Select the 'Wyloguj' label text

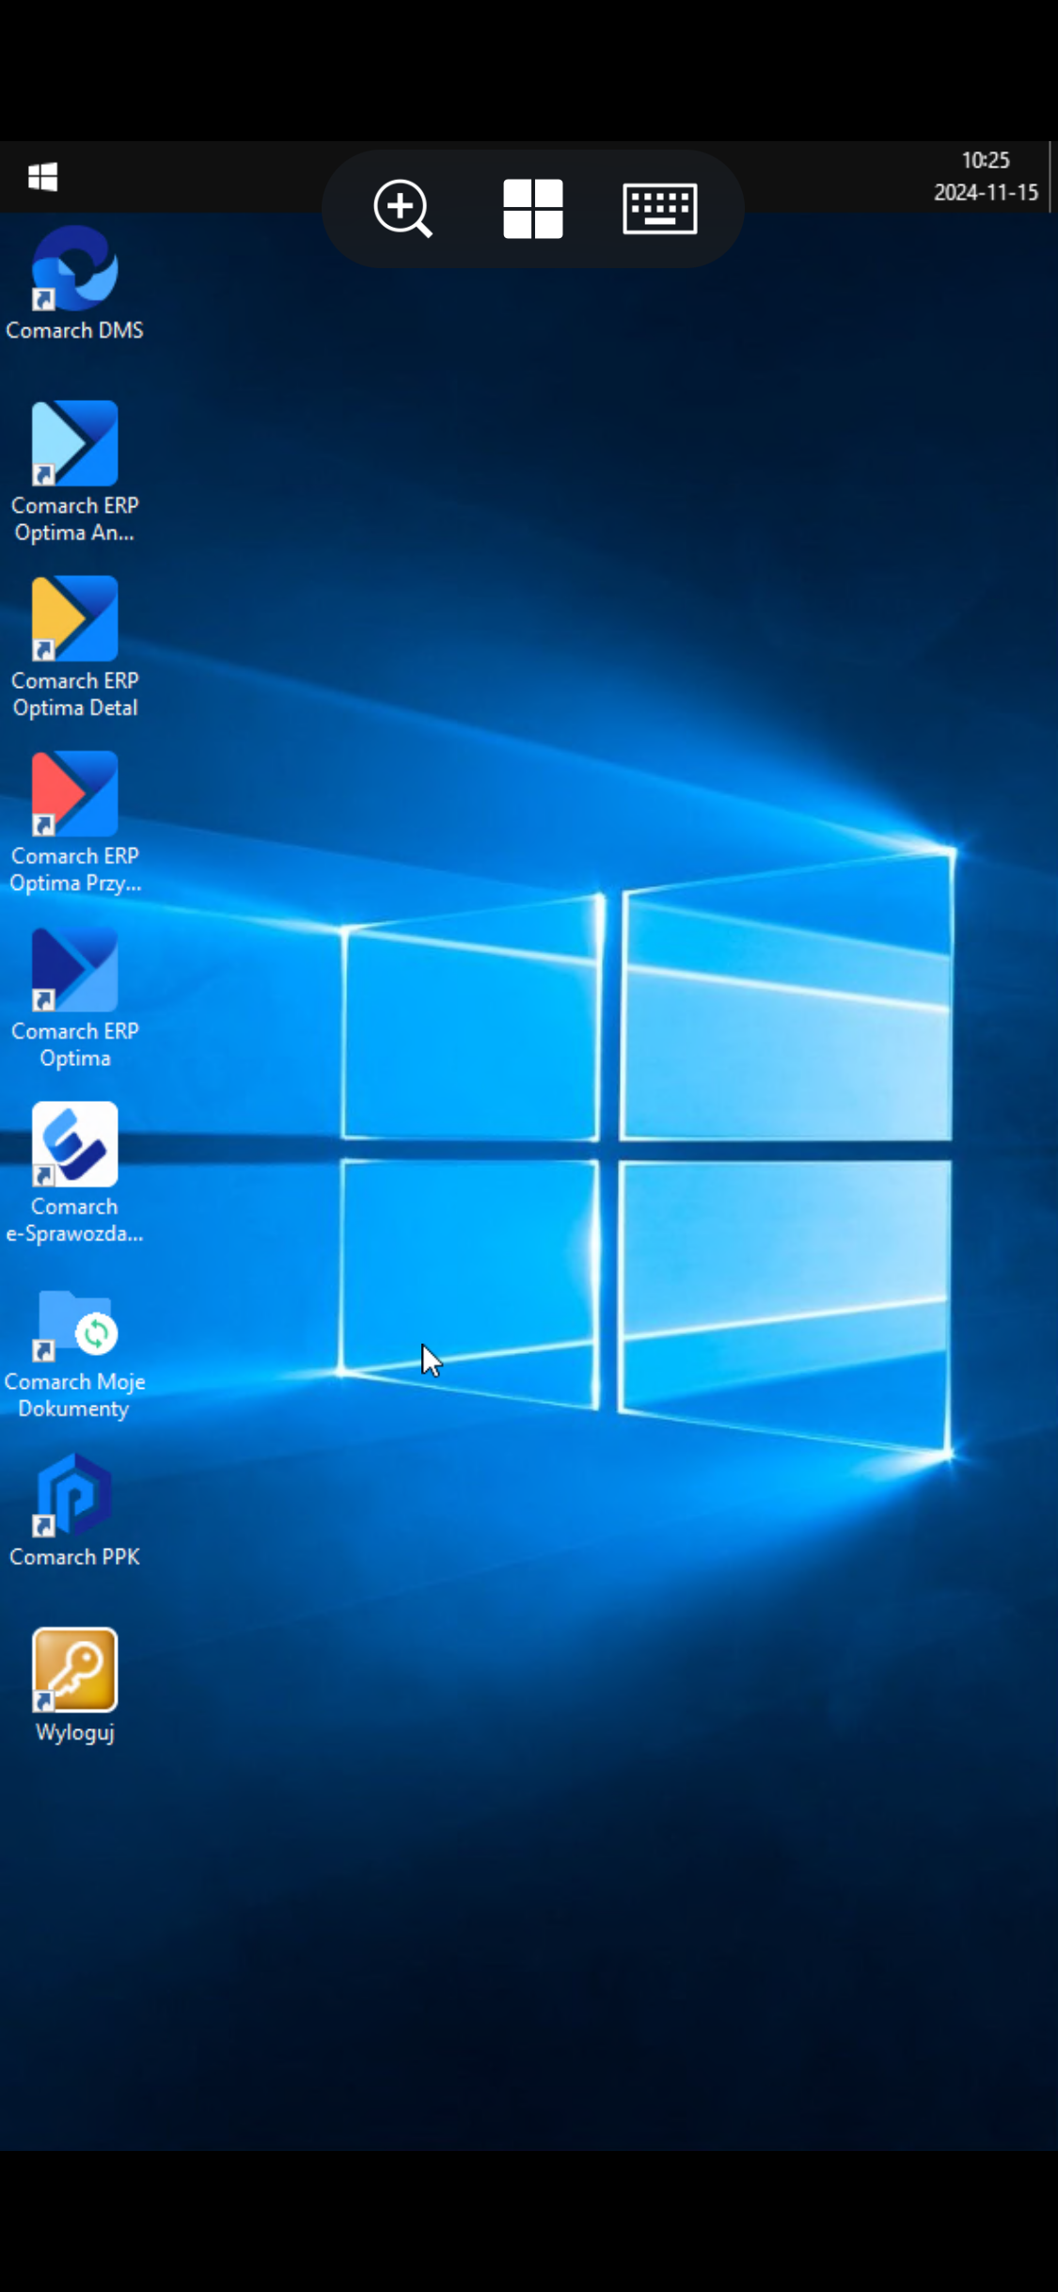point(74,1733)
